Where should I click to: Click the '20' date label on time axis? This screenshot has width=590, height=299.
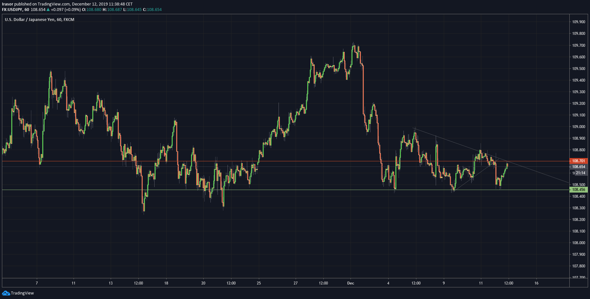click(x=203, y=283)
